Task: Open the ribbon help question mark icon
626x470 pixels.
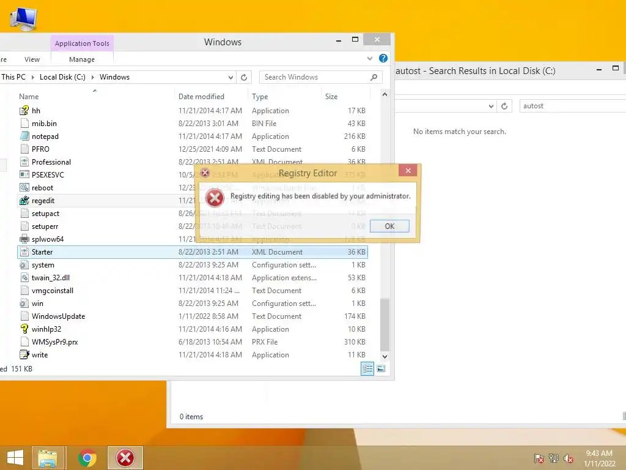Action: [383, 58]
